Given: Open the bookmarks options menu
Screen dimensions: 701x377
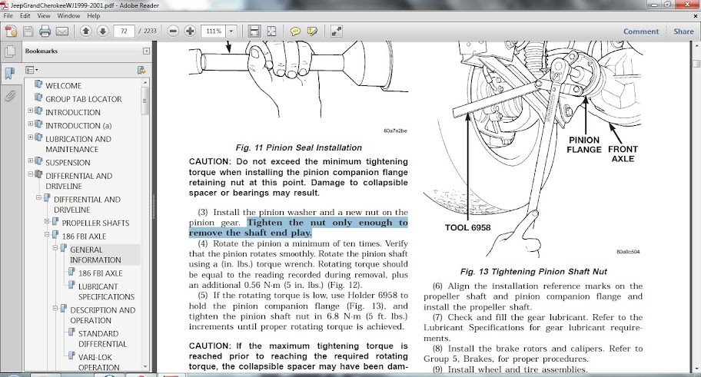Looking at the screenshot, I should [32, 70].
